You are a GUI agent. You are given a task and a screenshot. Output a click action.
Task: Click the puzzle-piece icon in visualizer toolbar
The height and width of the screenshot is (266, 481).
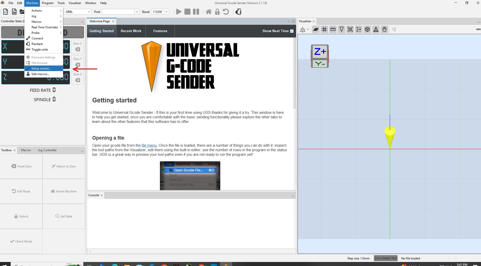(394, 30)
